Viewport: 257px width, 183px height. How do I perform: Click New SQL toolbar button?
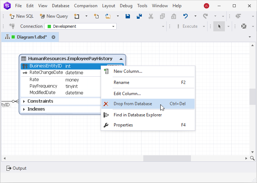[x=21, y=16]
